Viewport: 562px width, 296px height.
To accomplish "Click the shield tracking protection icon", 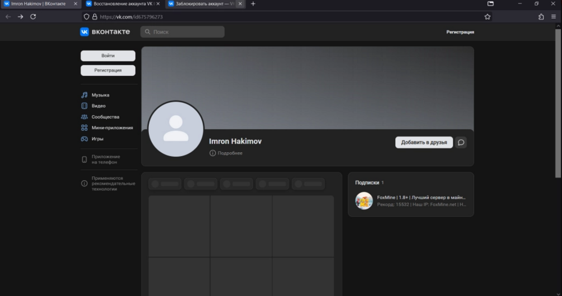I will (87, 17).
